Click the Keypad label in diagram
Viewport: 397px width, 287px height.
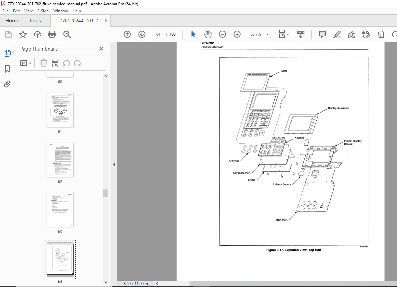(x=299, y=138)
